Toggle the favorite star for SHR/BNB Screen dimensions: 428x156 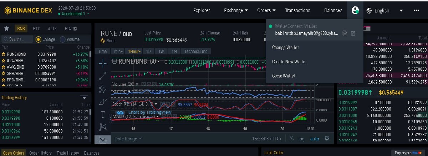coord(4,73)
